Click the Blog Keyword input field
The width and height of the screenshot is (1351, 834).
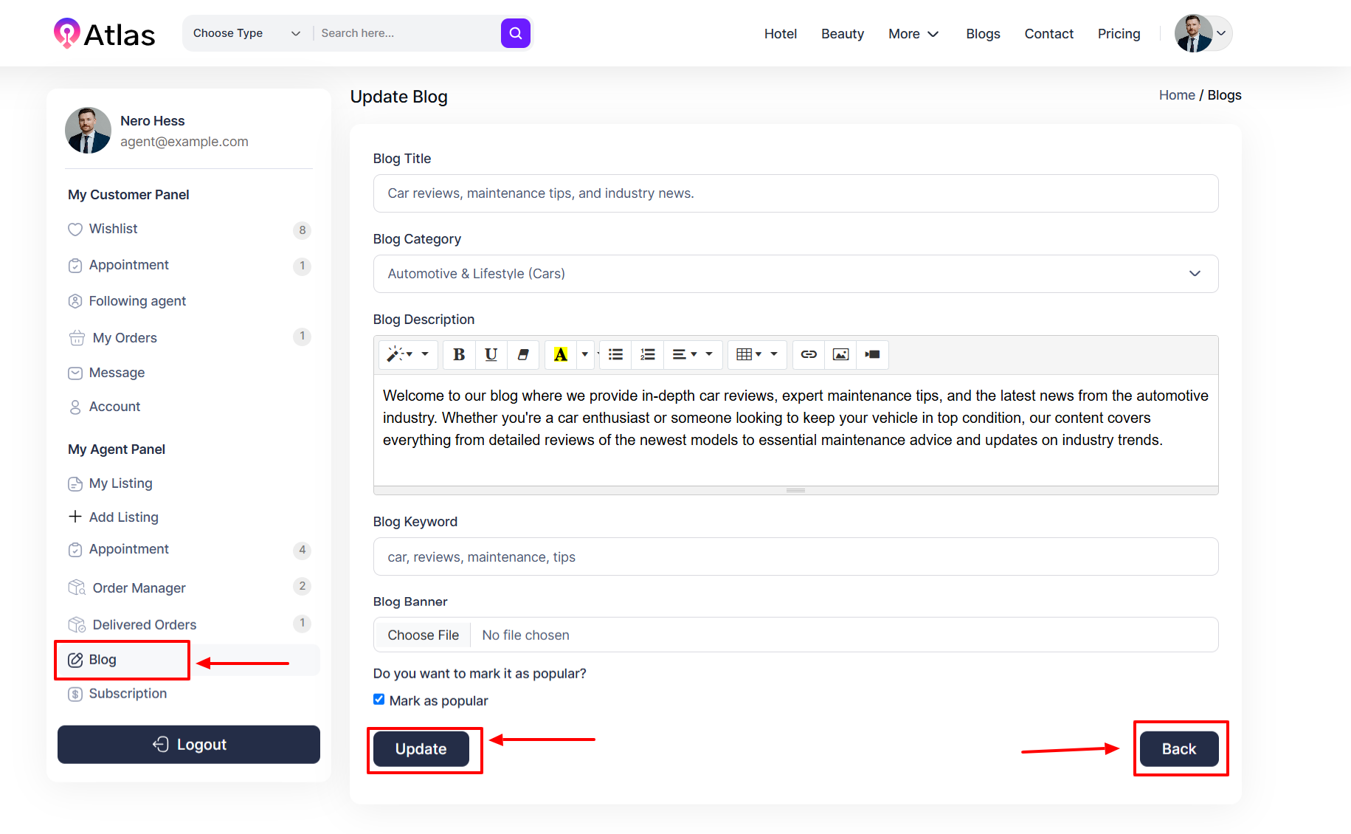click(795, 557)
